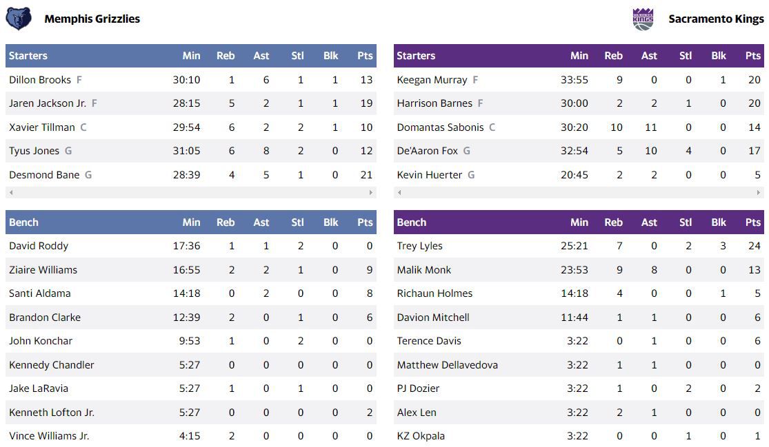Click the Kings starters horizontal scrollbar track
Viewport: 769px width, 447px height.
[579, 192]
